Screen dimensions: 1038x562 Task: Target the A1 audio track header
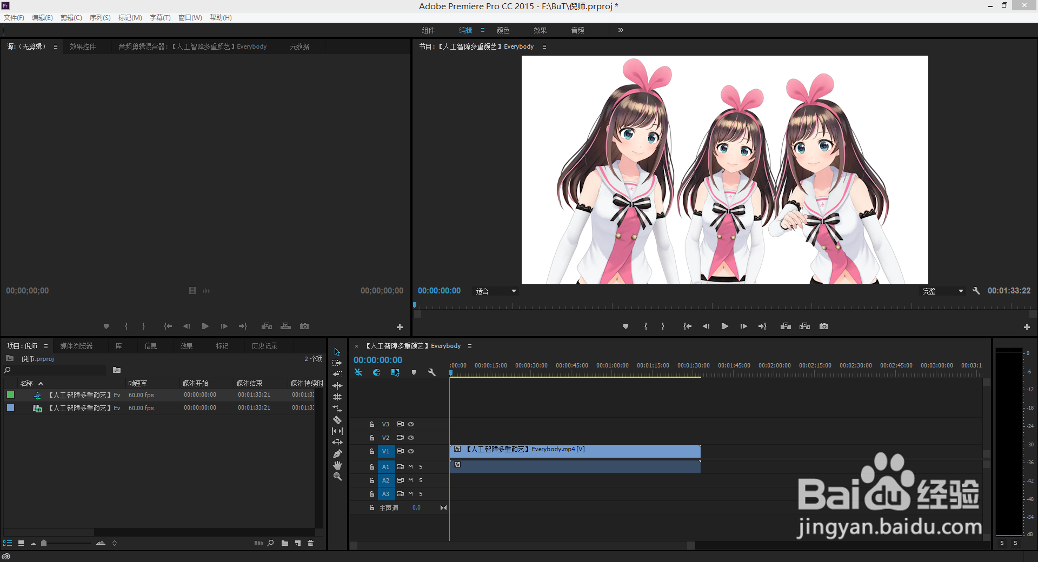click(x=385, y=467)
